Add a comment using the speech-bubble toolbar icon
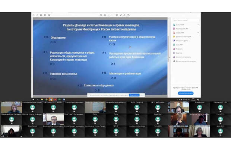 point(117,15)
